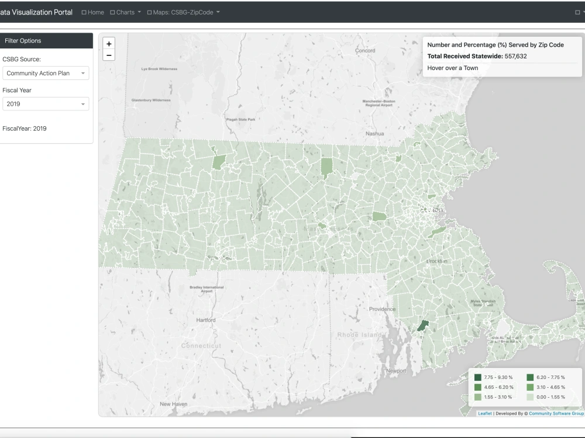This screenshot has height=438, width=585.
Task: Click the square icon beside Charts
Action: pos(112,12)
